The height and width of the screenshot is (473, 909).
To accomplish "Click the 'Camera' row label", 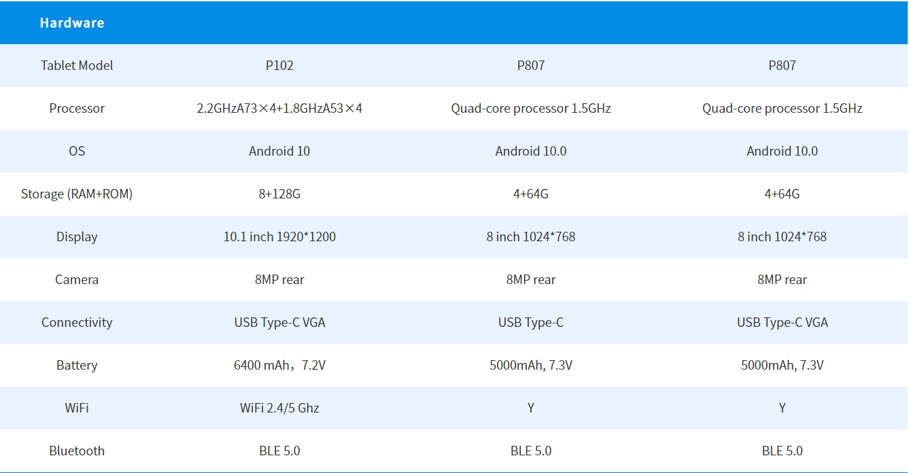I will click(77, 279).
